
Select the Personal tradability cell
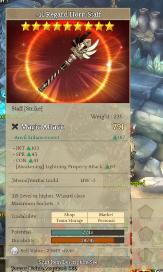point(106,220)
